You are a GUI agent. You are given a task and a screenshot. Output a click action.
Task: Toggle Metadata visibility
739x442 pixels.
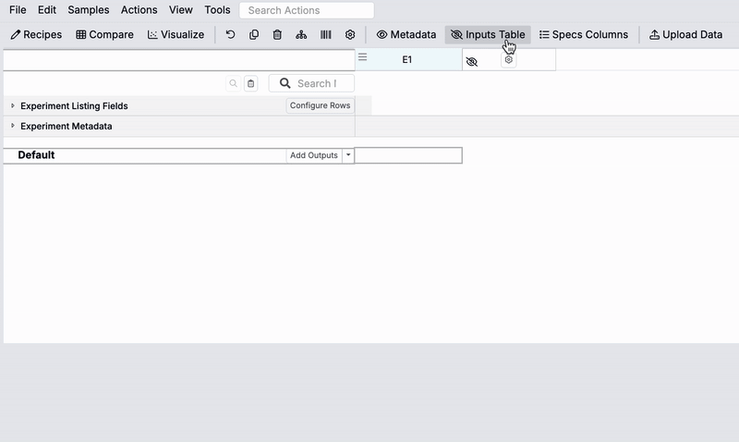[x=406, y=34]
